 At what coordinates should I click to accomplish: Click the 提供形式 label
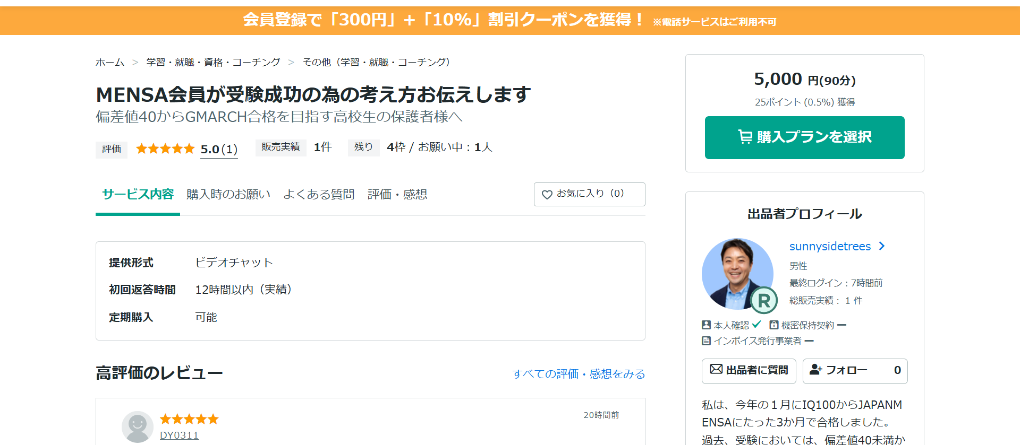point(131,263)
